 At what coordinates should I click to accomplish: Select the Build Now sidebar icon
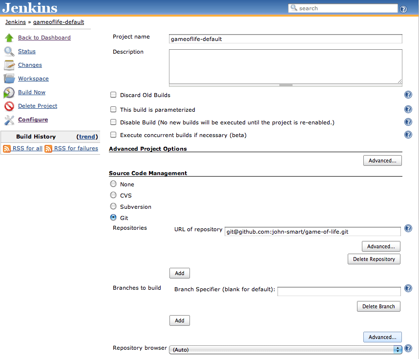[x=10, y=92]
